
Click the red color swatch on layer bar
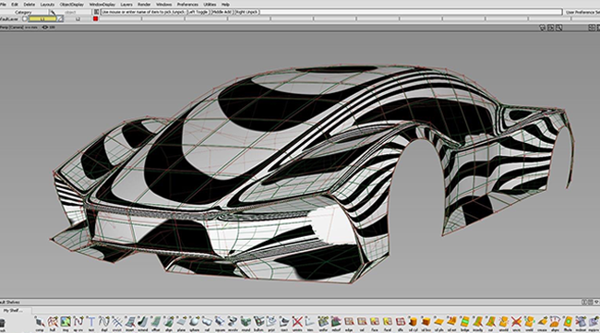click(96, 18)
